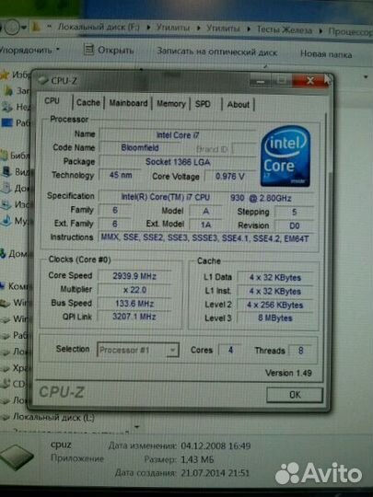Click the Revision value D0
Image resolution: width=373 pixels, height=497 pixels.
click(x=295, y=225)
